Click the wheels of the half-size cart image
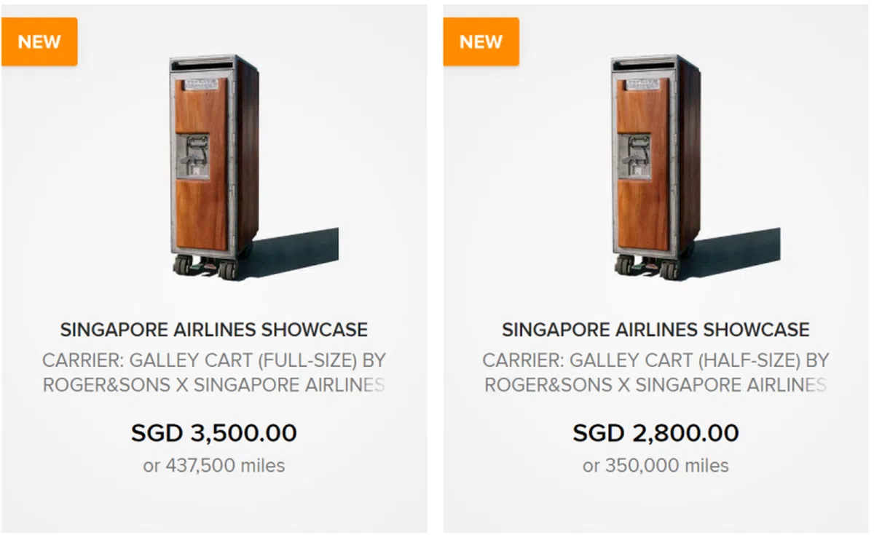Image resolution: width=874 pixels, height=535 pixels. [647, 267]
